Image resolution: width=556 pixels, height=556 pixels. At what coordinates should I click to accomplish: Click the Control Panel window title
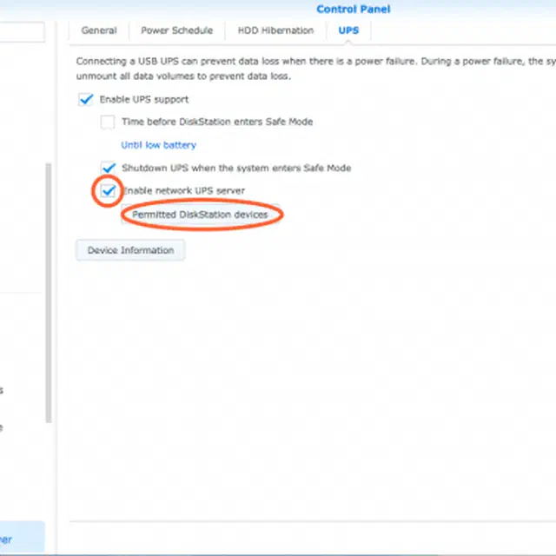(354, 10)
